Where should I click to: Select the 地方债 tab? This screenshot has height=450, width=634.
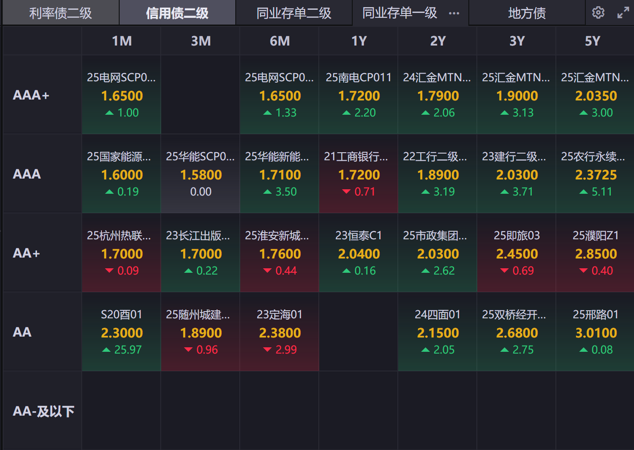point(527,13)
